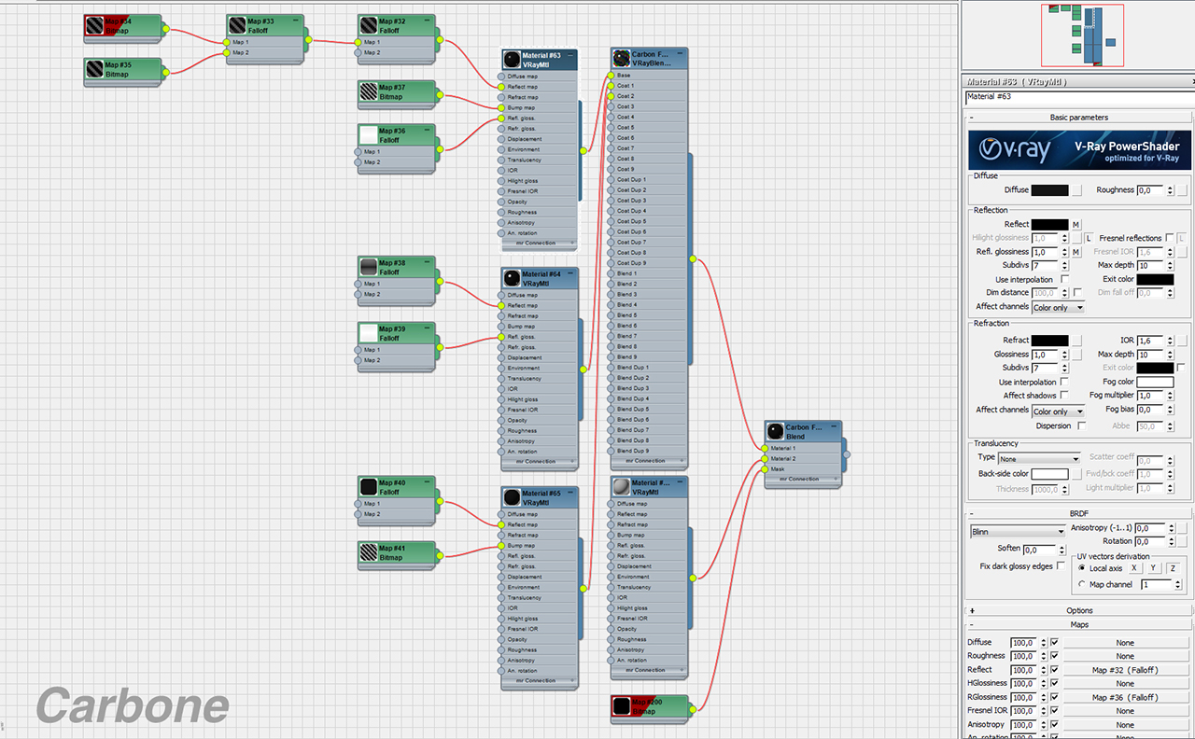Image resolution: width=1195 pixels, height=739 pixels.
Task: Open Refraction Affect channels dropdown
Action: tap(1059, 411)
